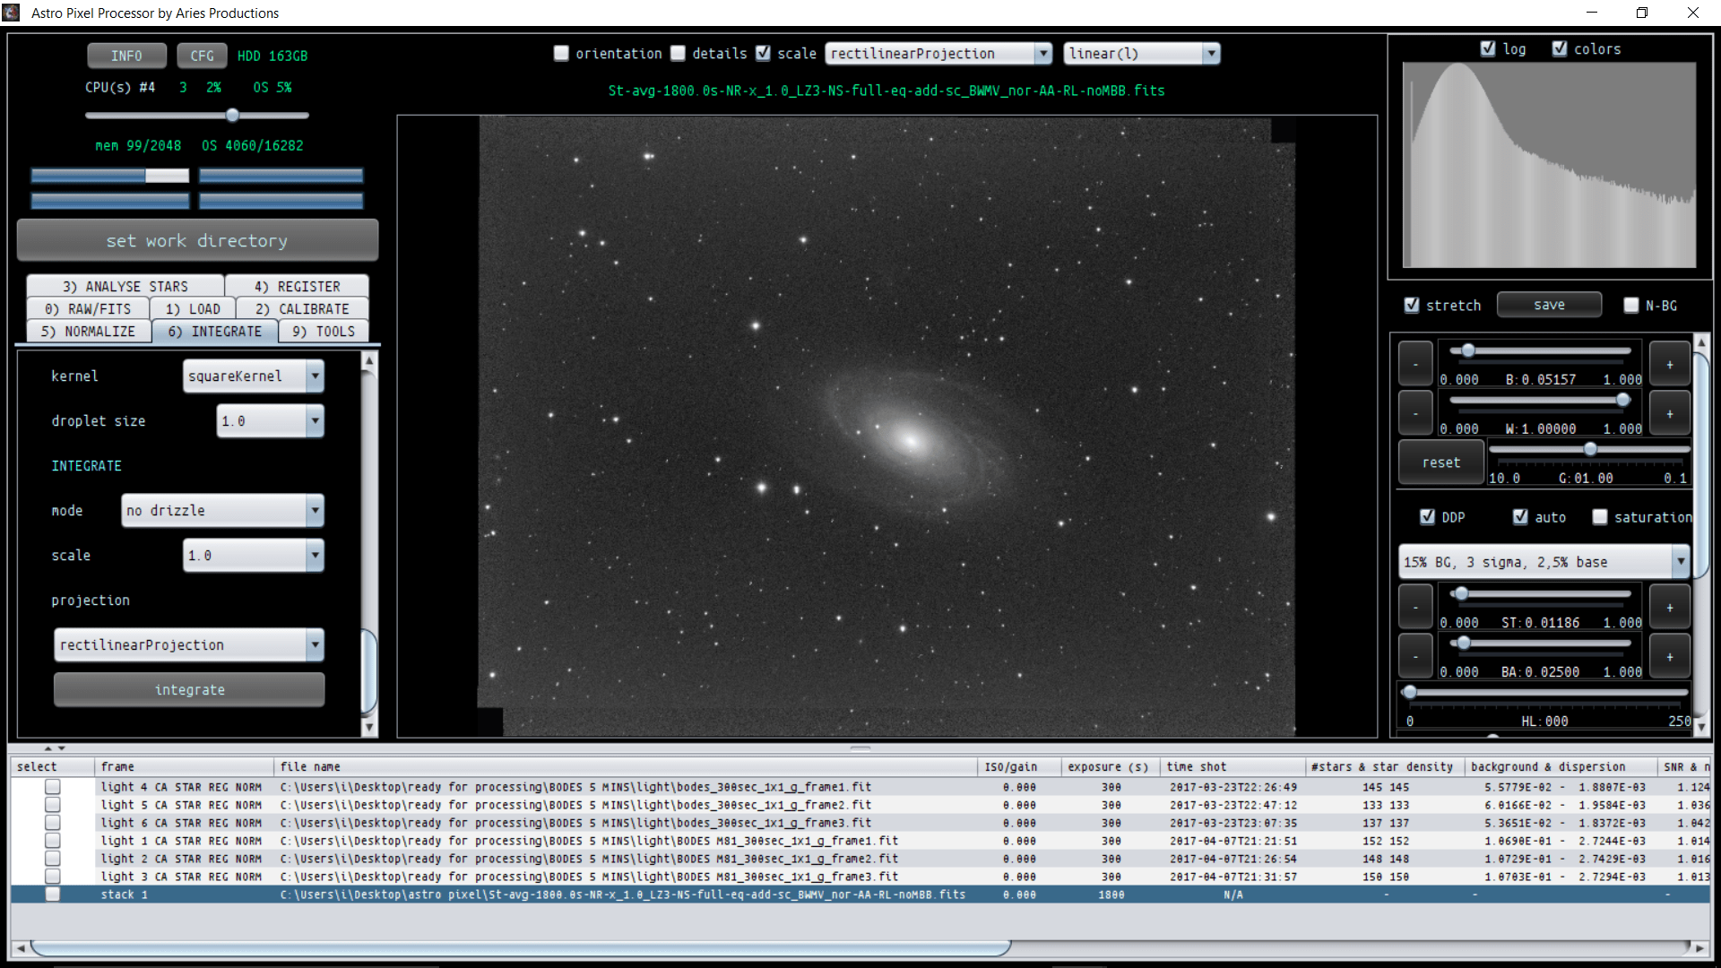Enable the saturation checkbox
The height and width of the screenshot is (968, 1721).
(1600, 517)
